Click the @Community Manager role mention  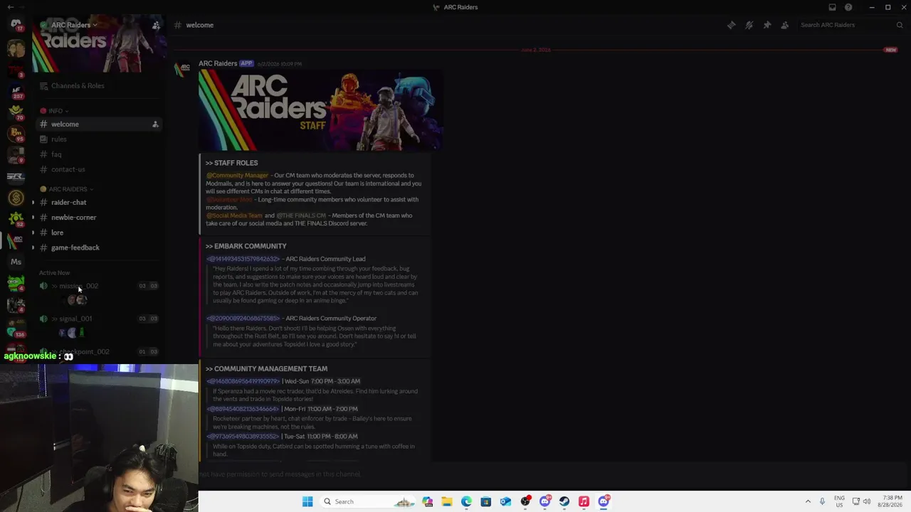coord(238,176)
